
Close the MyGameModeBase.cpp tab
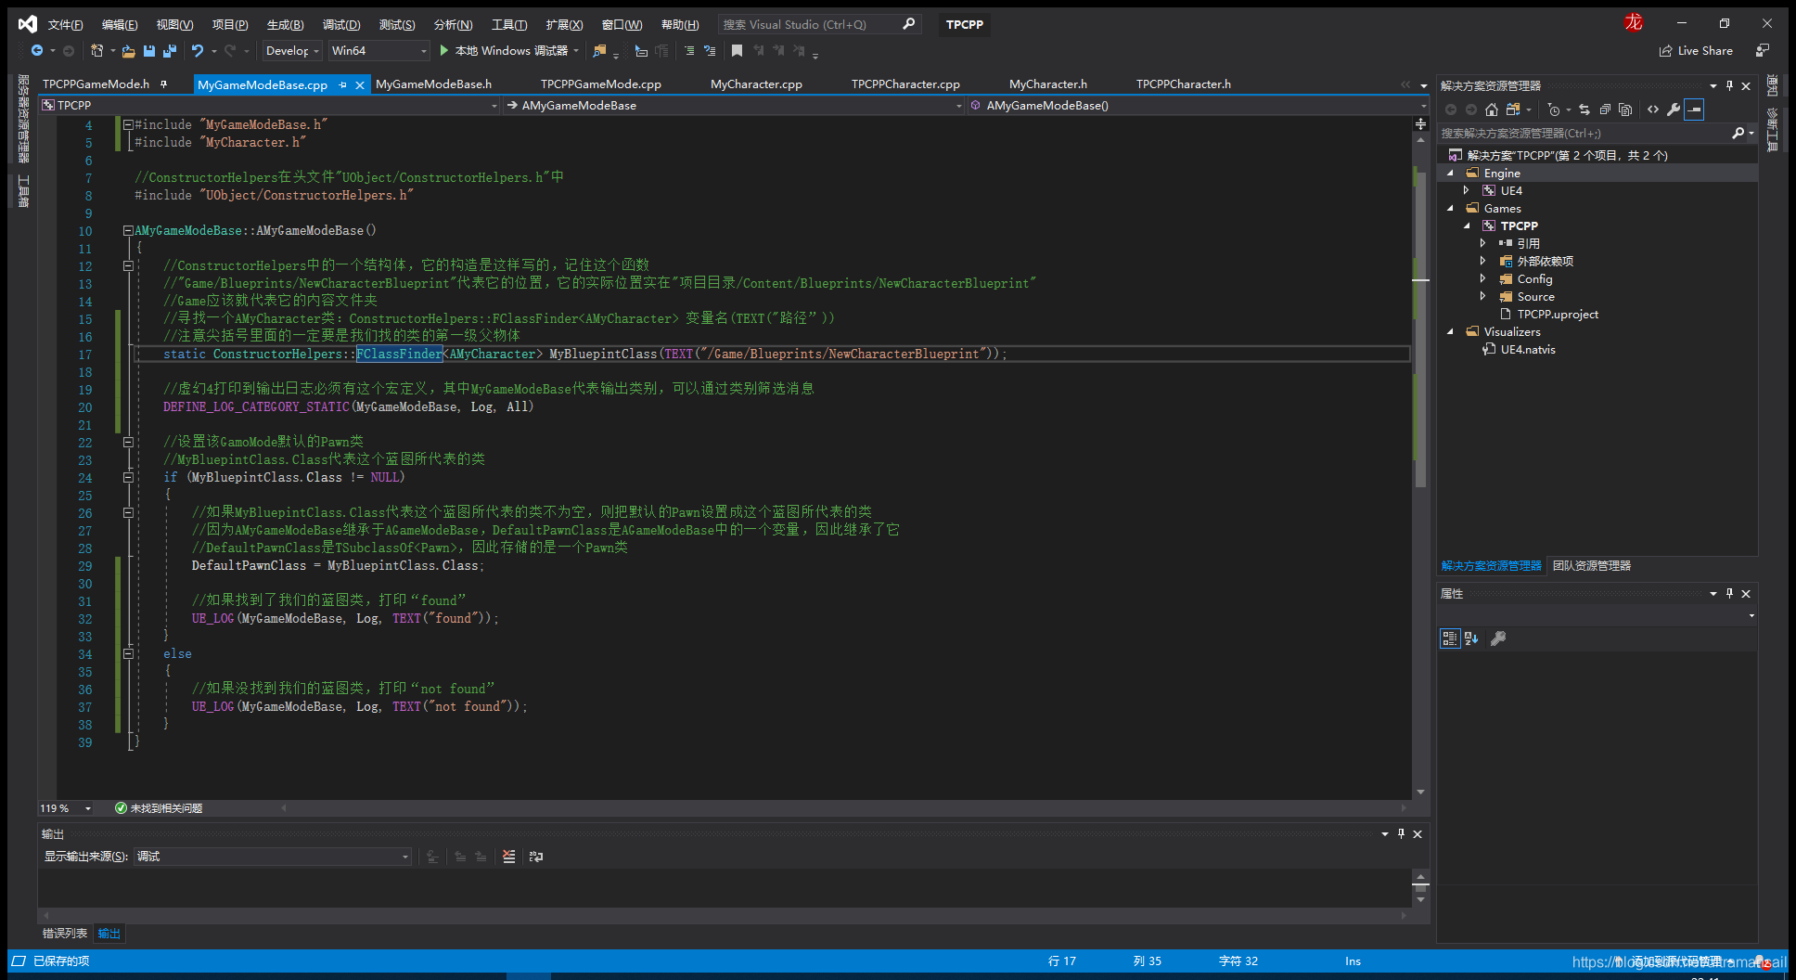360,84
